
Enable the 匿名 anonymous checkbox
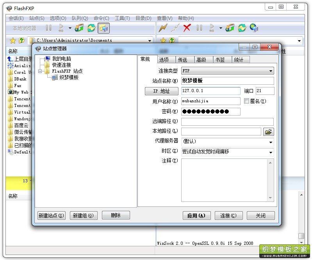pyautogui.click(x=246, y=101)
